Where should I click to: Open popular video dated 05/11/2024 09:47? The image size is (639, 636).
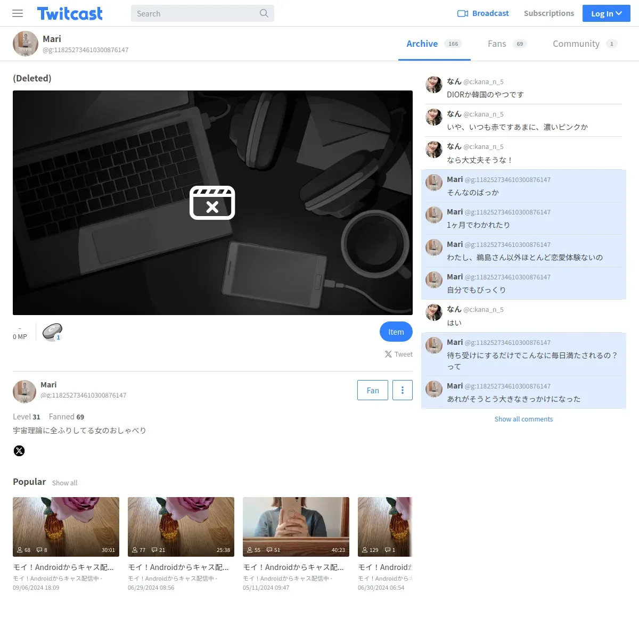[x=296, y=544]
